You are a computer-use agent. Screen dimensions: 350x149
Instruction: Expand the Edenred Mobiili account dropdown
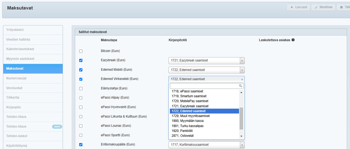206,70
